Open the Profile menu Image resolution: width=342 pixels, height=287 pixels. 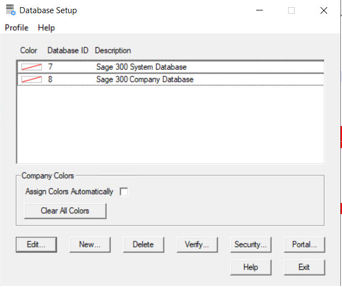click(16, 27)
